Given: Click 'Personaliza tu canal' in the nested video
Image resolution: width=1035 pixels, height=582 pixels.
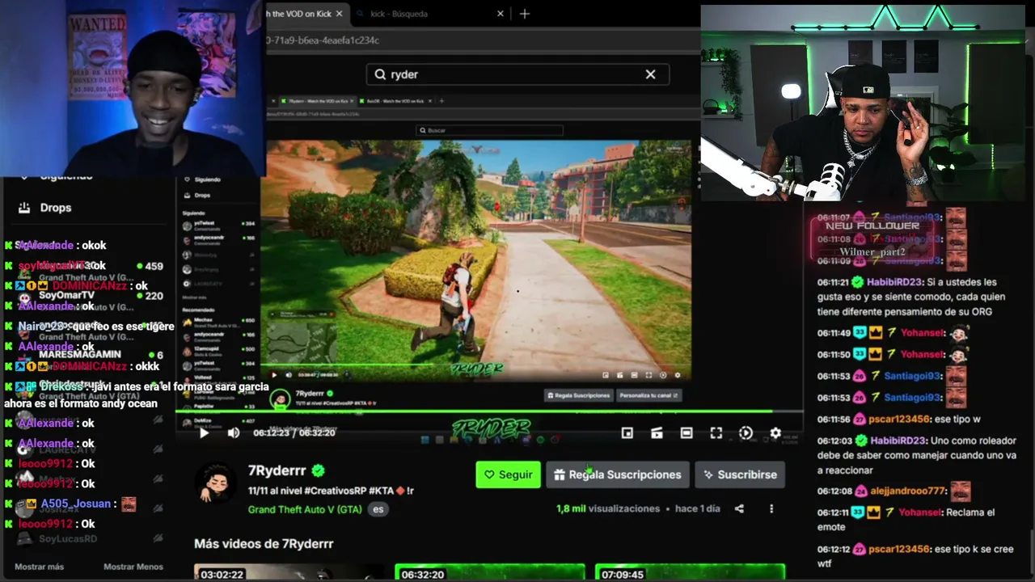Looking at the screenshot, I should pyautogui.click(x=649, y=395).
